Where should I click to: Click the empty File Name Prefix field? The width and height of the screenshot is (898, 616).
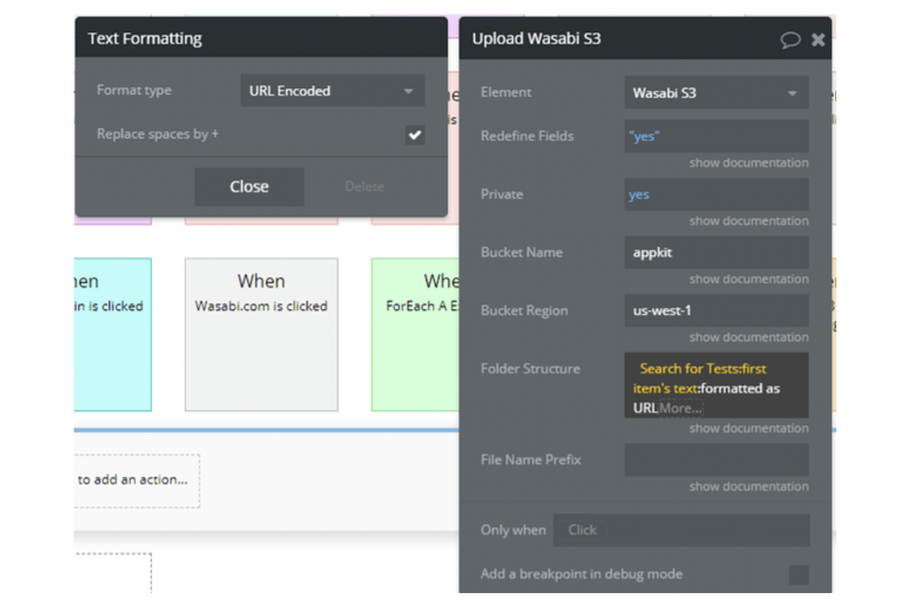tap(716, 460)
